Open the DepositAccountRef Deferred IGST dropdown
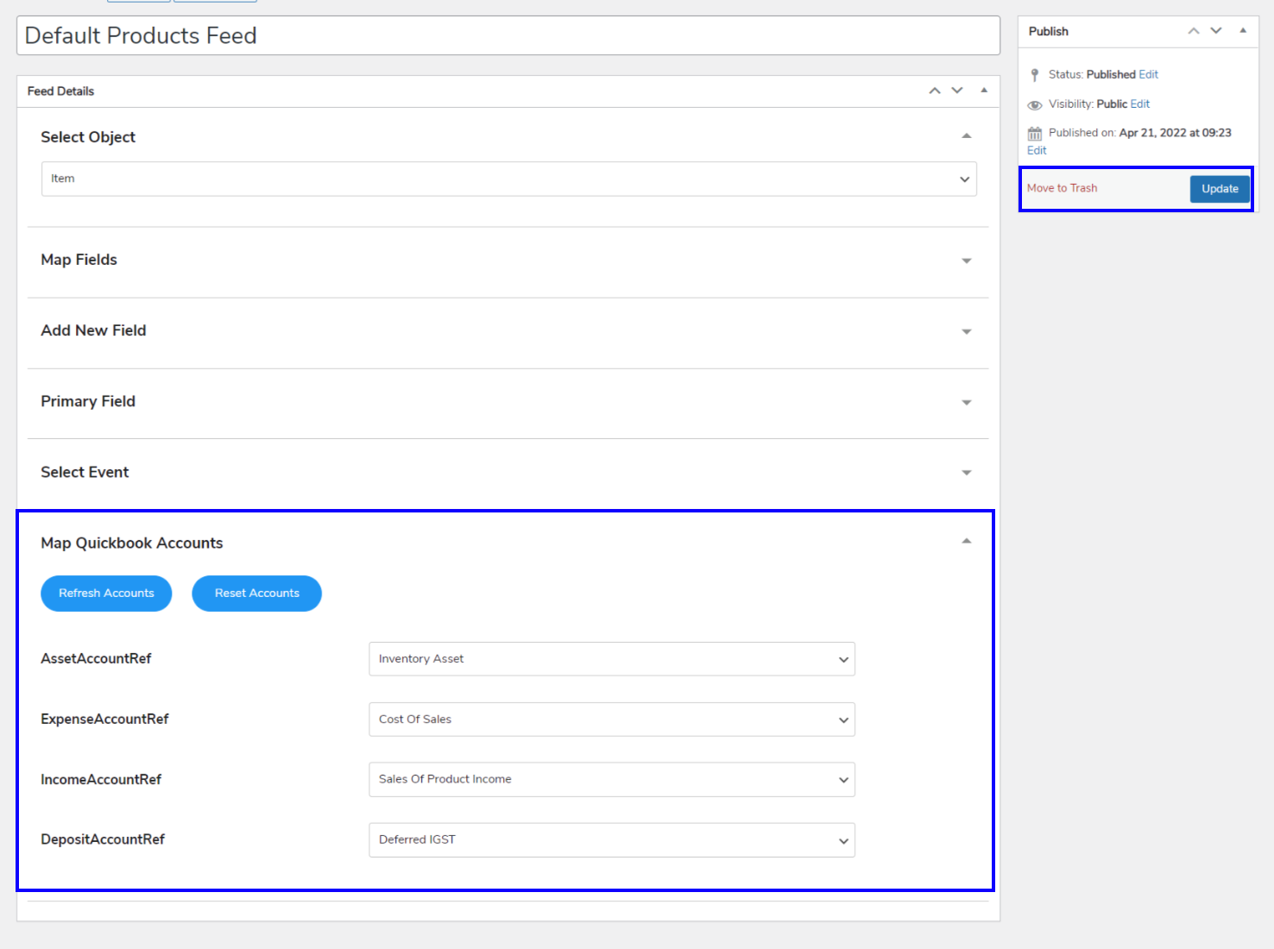This screenshot has height=949, width=1274. [611, 840]
